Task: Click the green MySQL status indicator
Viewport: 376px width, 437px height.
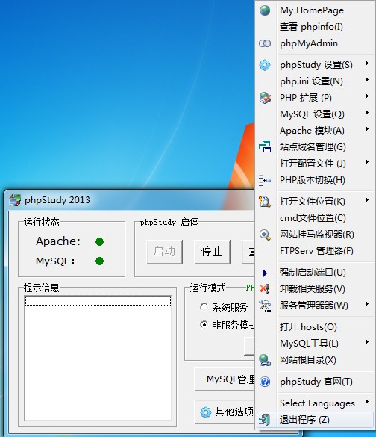Action: tap(99, 261)
